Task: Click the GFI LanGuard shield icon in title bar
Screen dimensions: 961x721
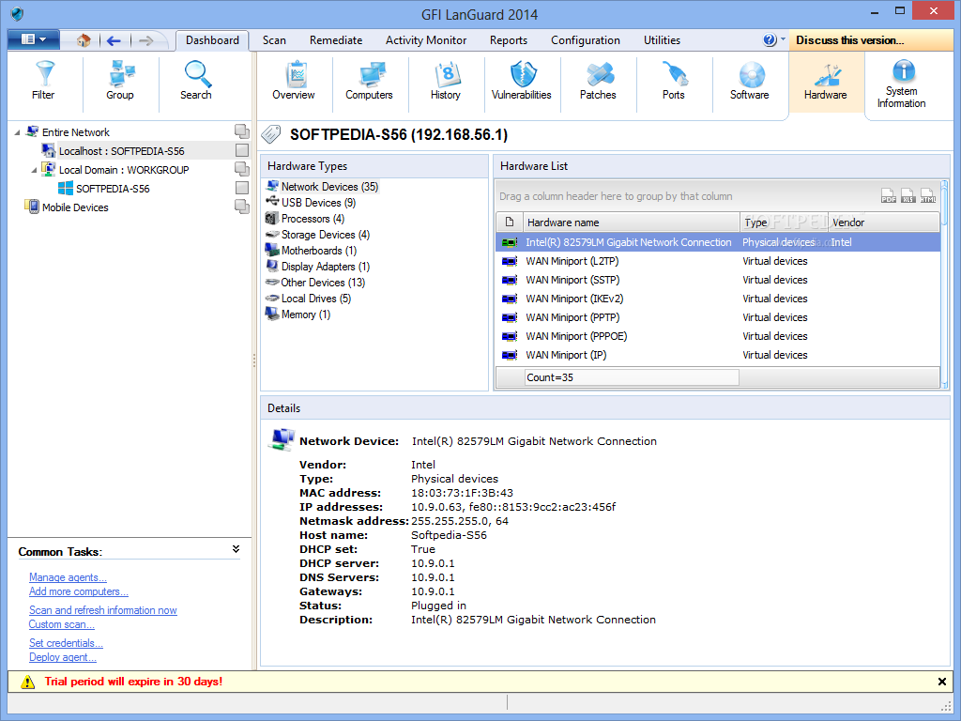Action: point(17,13)
